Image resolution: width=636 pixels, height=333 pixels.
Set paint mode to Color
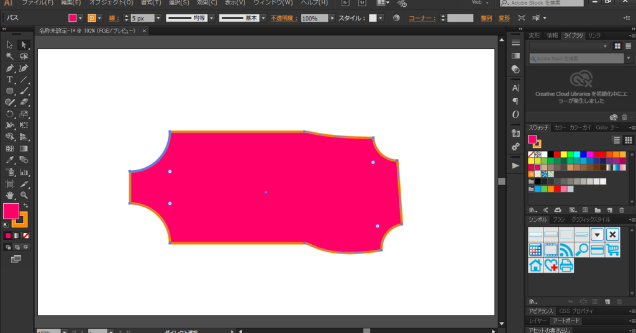(x=8, y=235)
